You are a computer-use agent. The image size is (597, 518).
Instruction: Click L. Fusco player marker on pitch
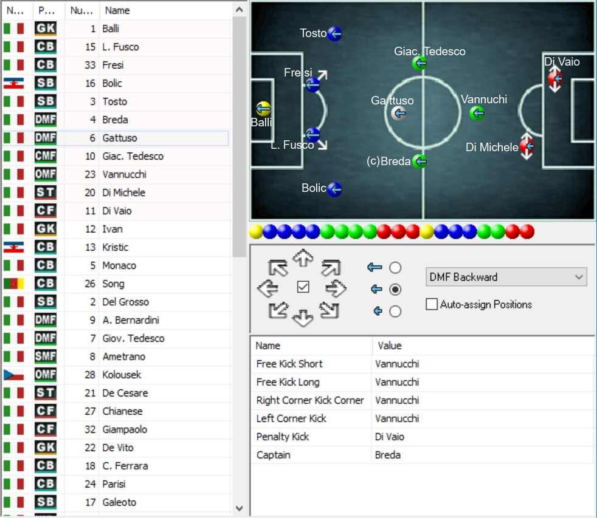(x=312, y=135)
